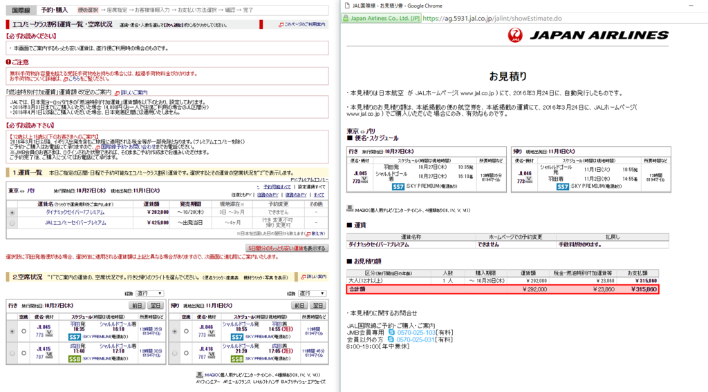The height and width of the screenshot is (392, 708).
Task: Click fare ¥425,000 in fare list
Action: (x=158, y=223)
